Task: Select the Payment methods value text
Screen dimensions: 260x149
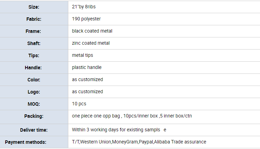Action: pyautogui.click(x=139, y=142)
